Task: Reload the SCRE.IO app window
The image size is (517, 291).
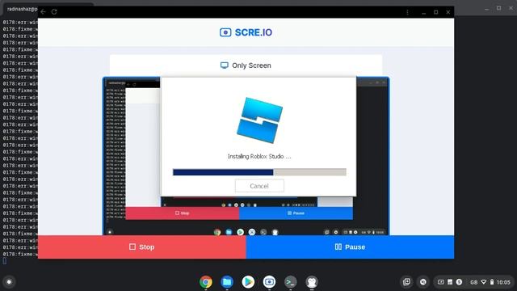Action: (54, 12)
